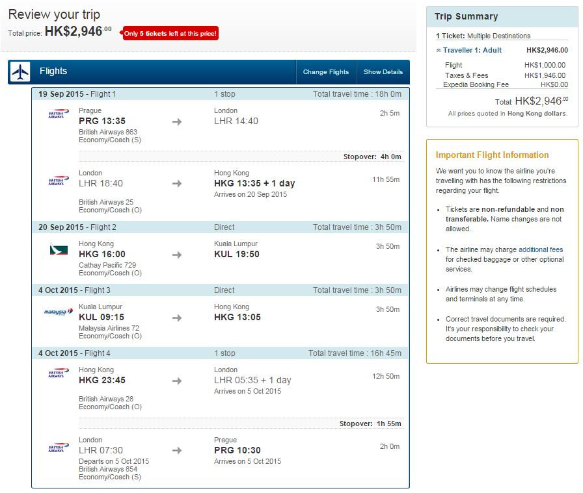Select the 20 Sep 2015 Flight 2 header
Viewport: 583px width, 493px height.
(221, 227)
